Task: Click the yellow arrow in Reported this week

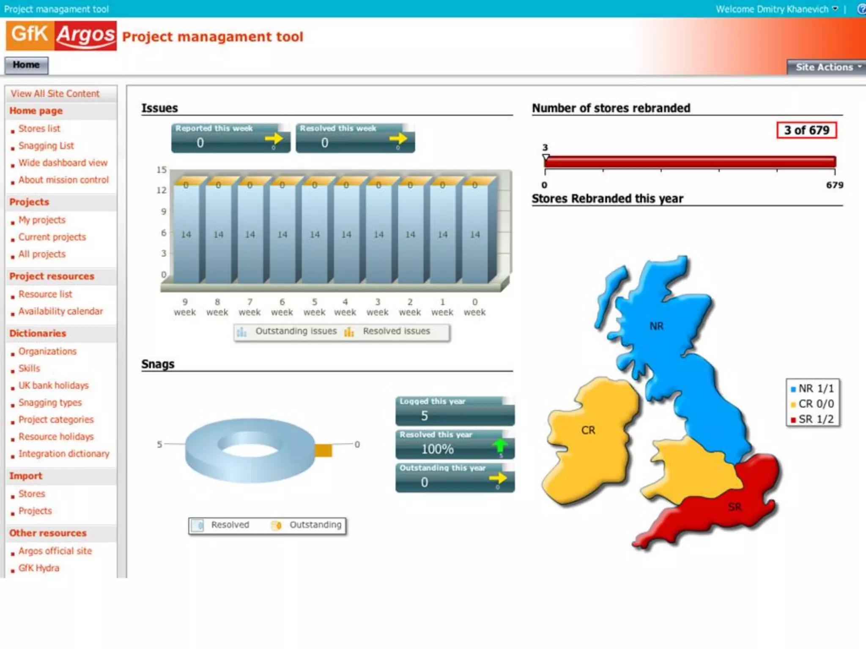Action: [x=274, y=139]
